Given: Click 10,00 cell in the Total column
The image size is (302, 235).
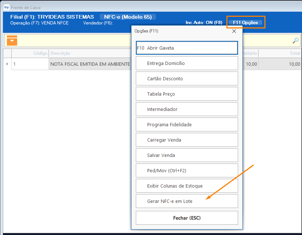Looking at the screenshot, I should point(279,64).
